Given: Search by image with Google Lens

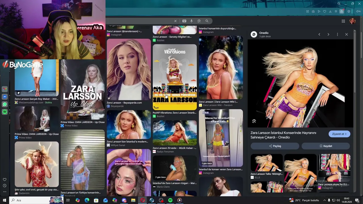Looking at the screenshot, I should click(199, 21).
